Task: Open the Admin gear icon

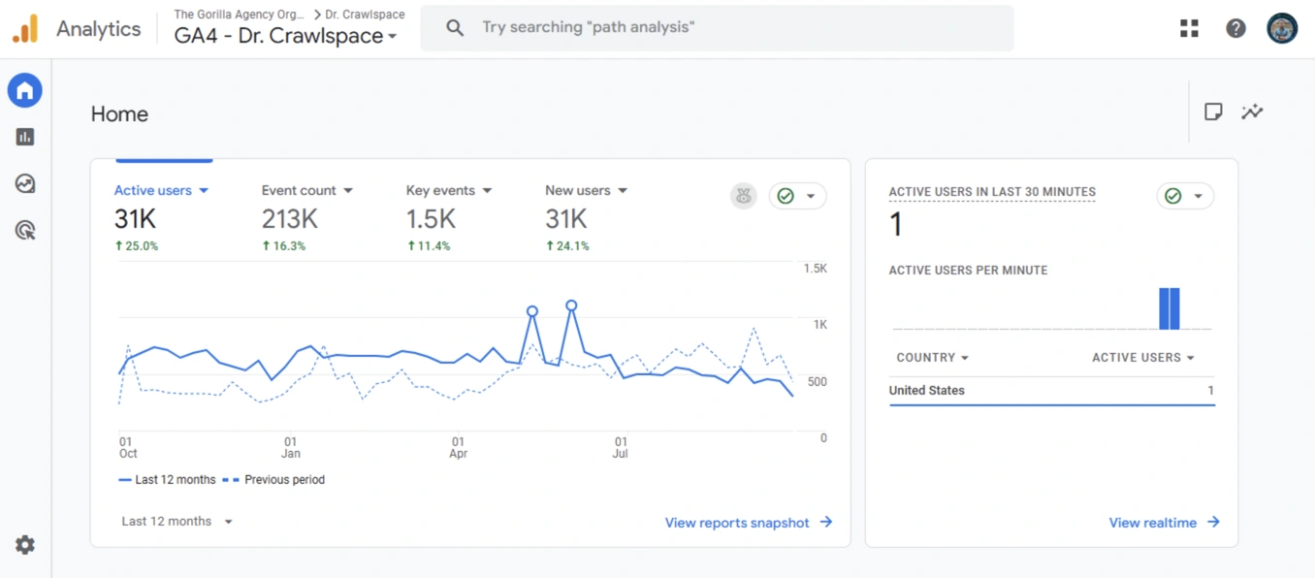Action: [25, 545]
